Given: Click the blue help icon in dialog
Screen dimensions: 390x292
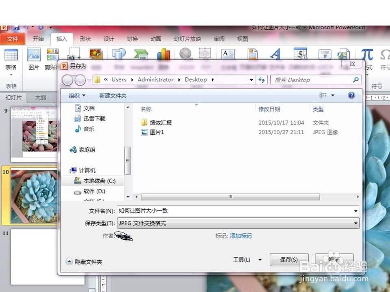Looking at the screenshot, I should click(x=351, y=95).
